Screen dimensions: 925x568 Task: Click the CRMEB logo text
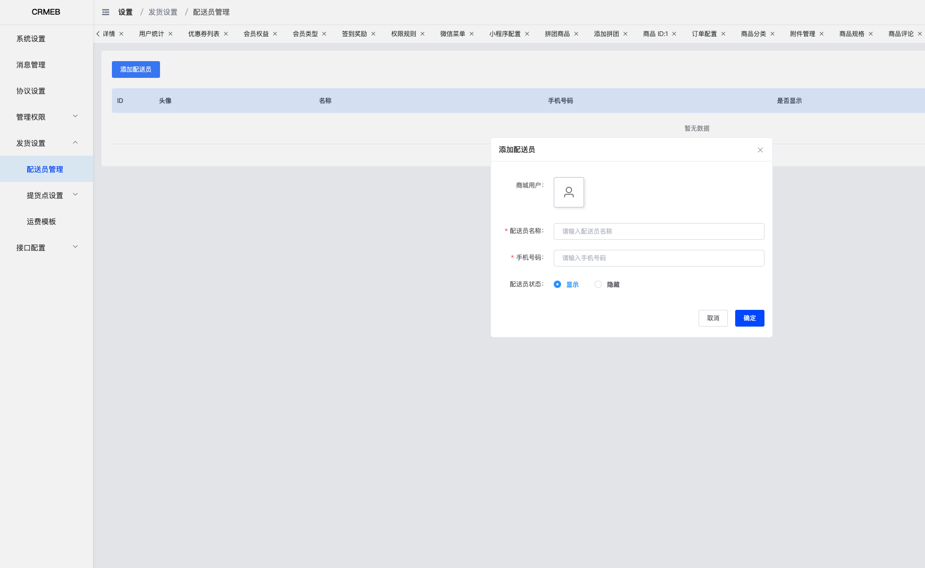tap(46, 11)
